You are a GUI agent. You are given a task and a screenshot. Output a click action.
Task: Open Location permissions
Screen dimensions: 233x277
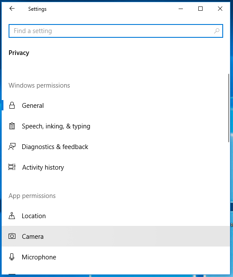coord(116,216)
